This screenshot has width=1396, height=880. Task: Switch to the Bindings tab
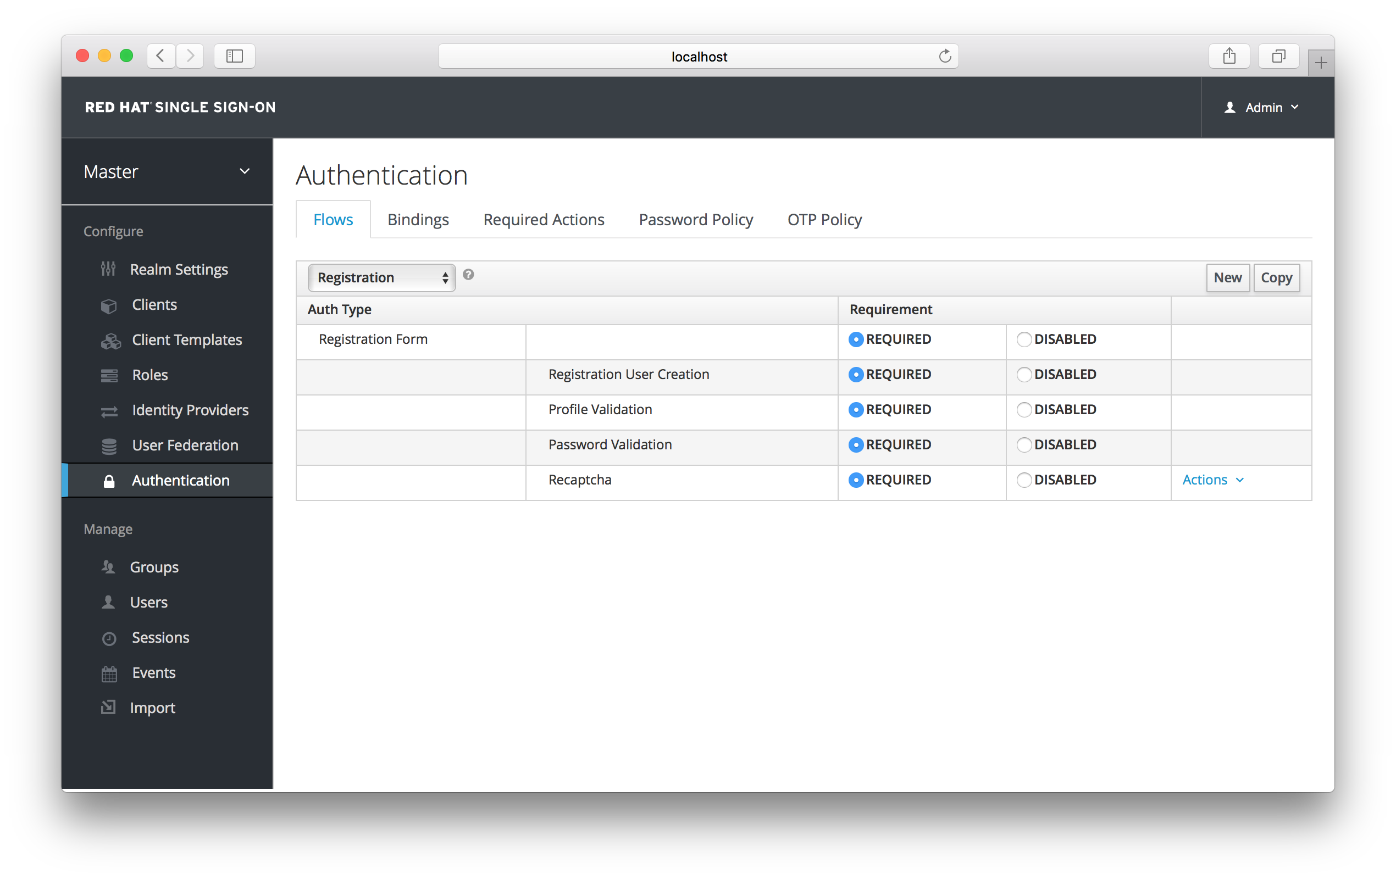click(418, 219)
